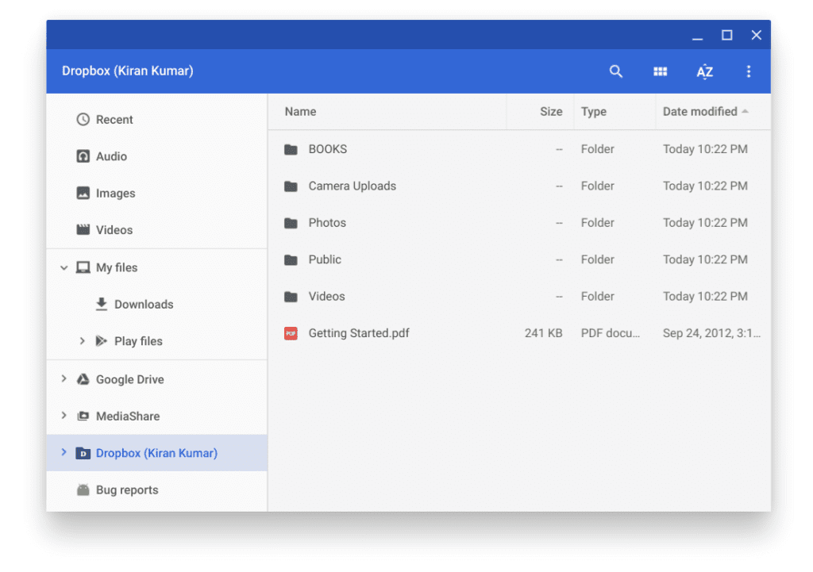Click the Downloads arrow icon

(102, 304)
